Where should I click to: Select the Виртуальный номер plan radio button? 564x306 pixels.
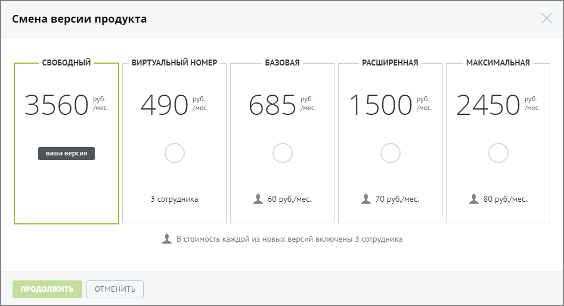coord(175,153)
